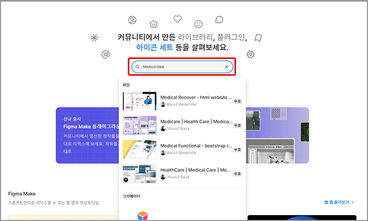The image size is (368, 221).
Task: Click Yousuf Raza name under Medicare
Action: [x=178, y=128]
